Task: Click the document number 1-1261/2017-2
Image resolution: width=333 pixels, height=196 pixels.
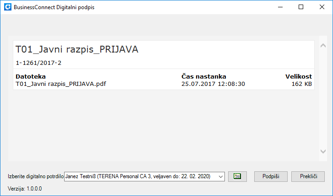Action: pyautogui.click(x=38, y=63)
